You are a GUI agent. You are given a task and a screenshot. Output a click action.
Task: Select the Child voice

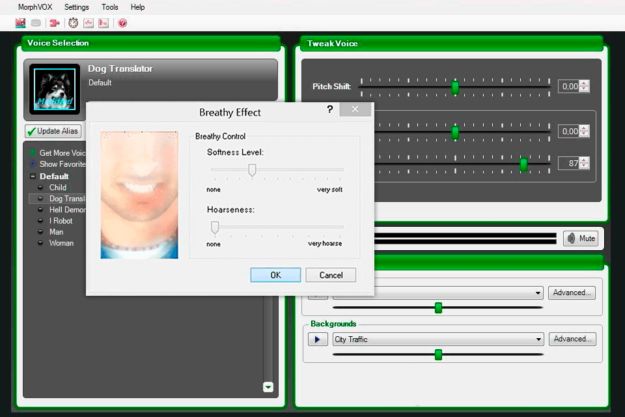(58, 187)
